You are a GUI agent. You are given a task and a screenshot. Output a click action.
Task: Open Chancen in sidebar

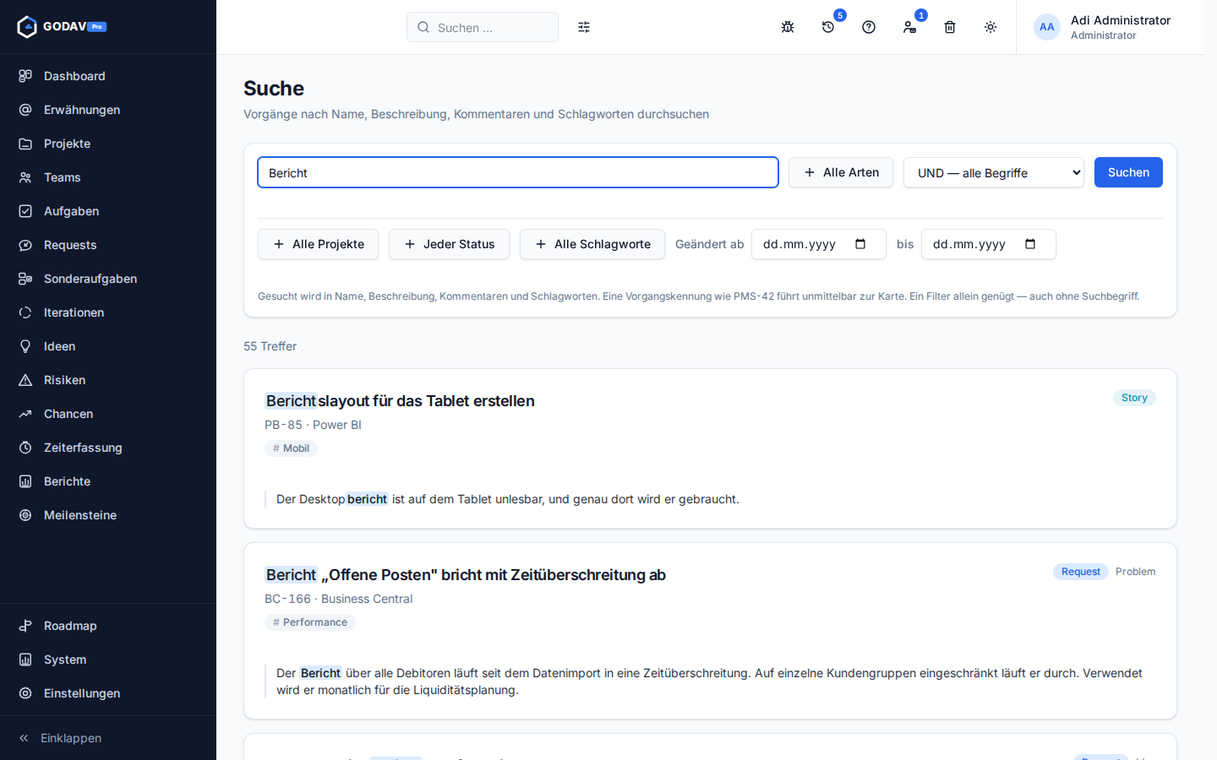click(x=108, y=414)
